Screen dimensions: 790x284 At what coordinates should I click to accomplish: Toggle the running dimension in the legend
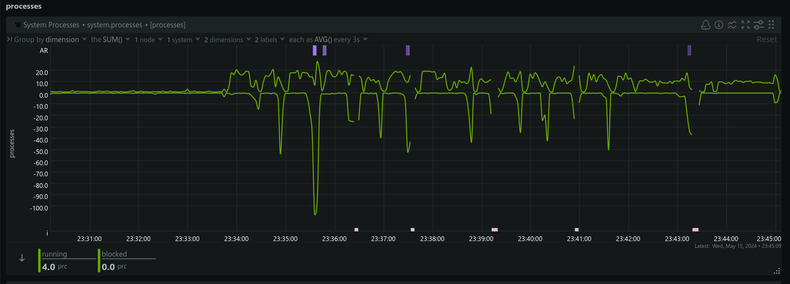[54, 254]
